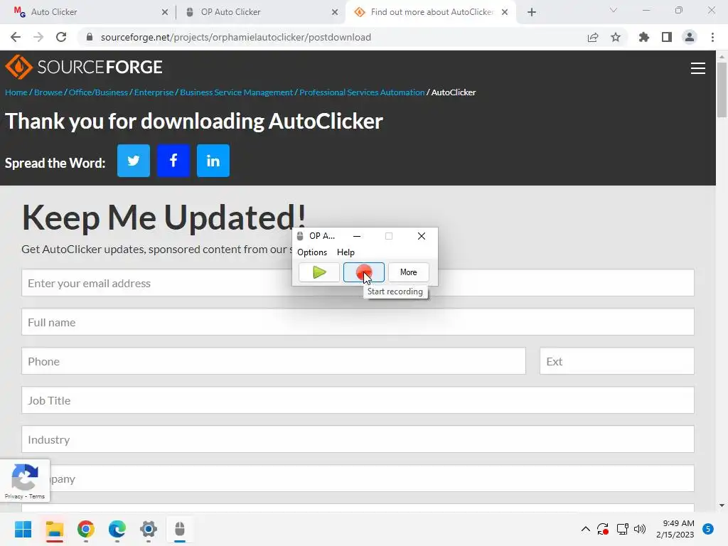Share on Facebook icon
Screen dimensions: 728x546
[173, 161]
